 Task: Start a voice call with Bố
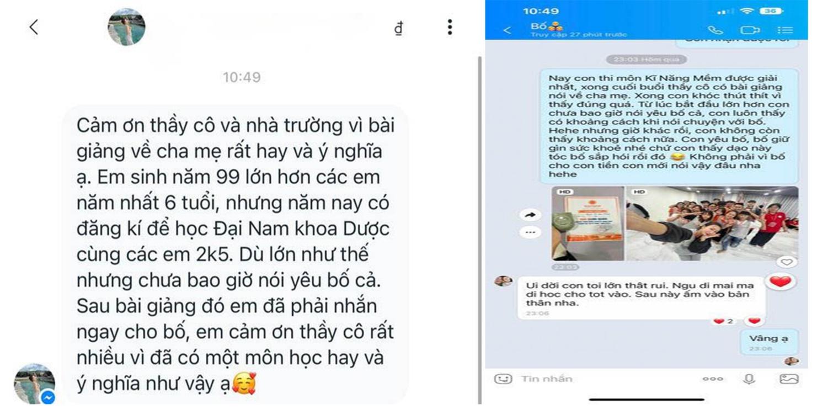pos(715,30)
